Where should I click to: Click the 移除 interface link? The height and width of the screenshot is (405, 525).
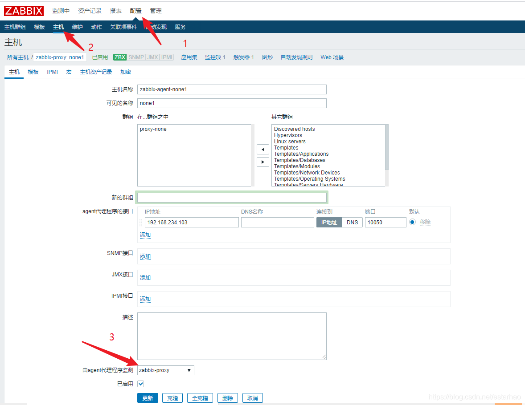(425, 222)
